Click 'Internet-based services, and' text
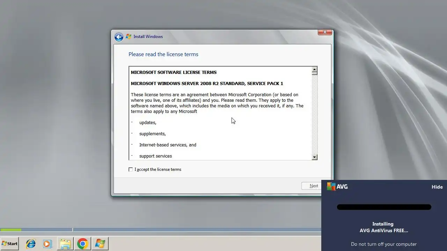This screenshot has width=447, height=251. point(168,145)
